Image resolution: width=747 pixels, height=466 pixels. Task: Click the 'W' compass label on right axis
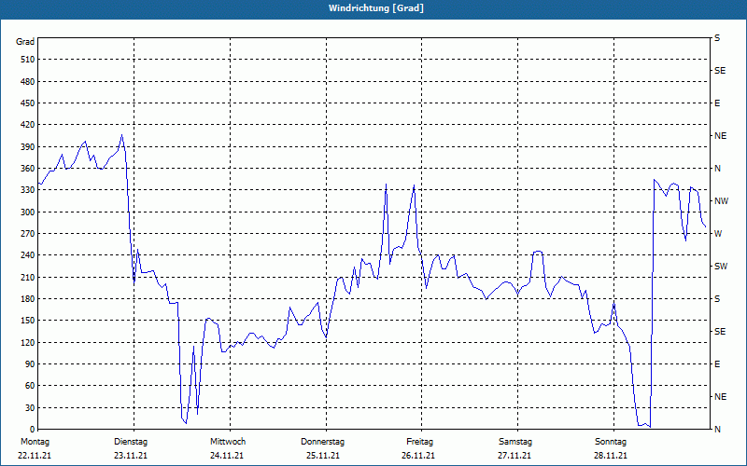coord(718,234)
